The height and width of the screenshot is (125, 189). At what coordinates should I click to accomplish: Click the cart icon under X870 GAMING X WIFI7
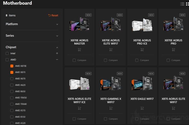tap(111, 108)
